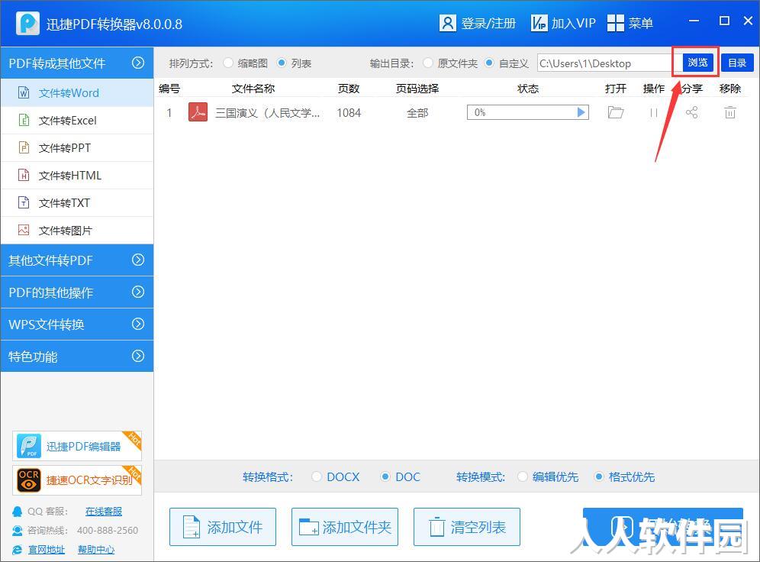Screen dimensions: 760x562
Task: Select 编辑优先 conversion mode
Action: point(523,476)
